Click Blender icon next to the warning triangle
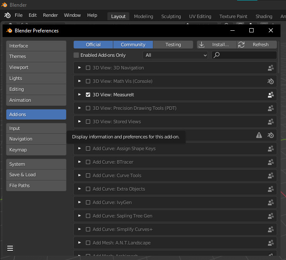This screenshot has height=260, width=286. click(271, 135)
